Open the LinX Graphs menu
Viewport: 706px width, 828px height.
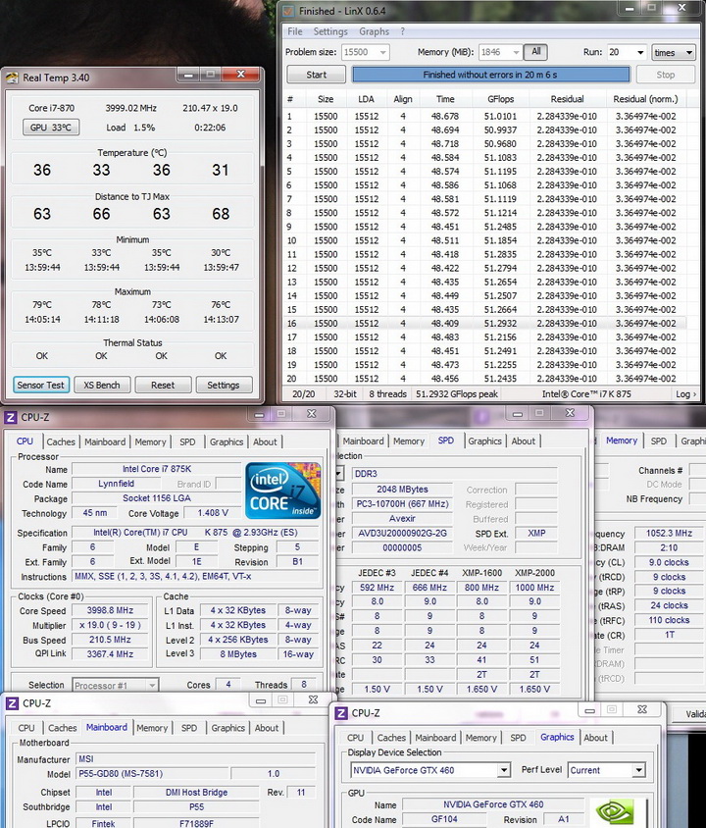click(x=375, y=31)
